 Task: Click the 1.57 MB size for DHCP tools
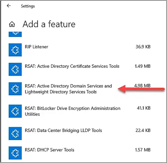143,150
